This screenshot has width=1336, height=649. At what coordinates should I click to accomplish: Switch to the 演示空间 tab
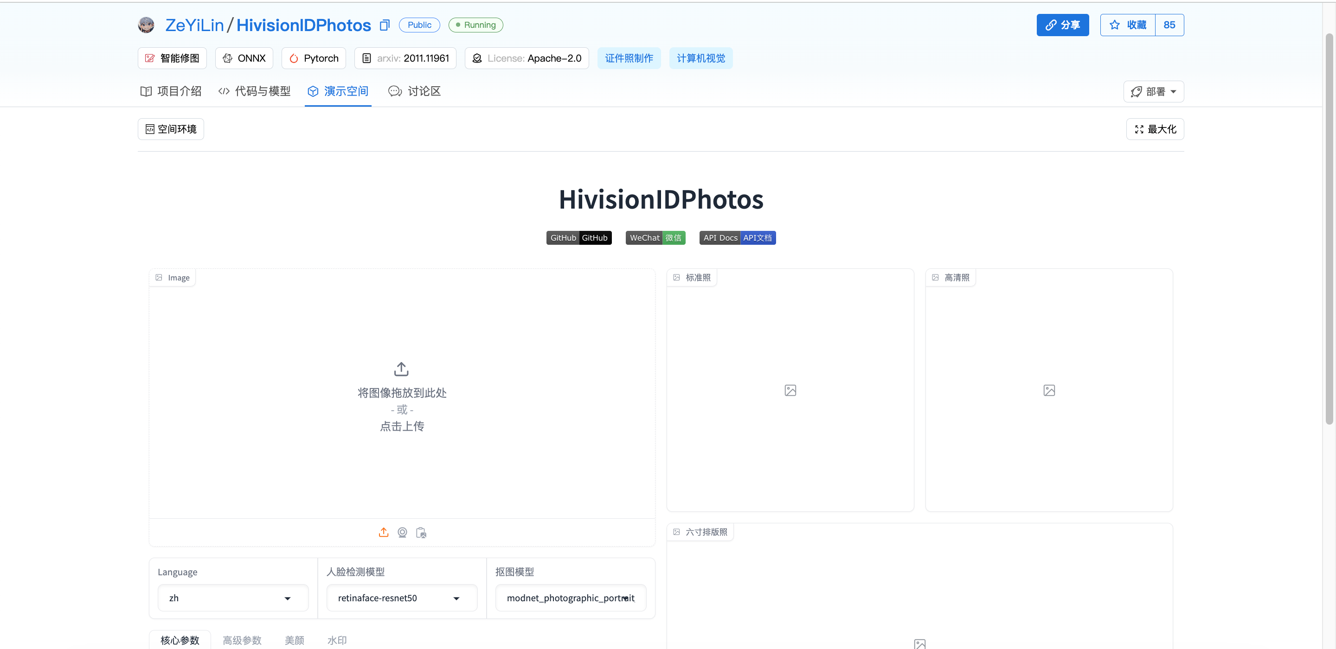[x=338, y=91]
